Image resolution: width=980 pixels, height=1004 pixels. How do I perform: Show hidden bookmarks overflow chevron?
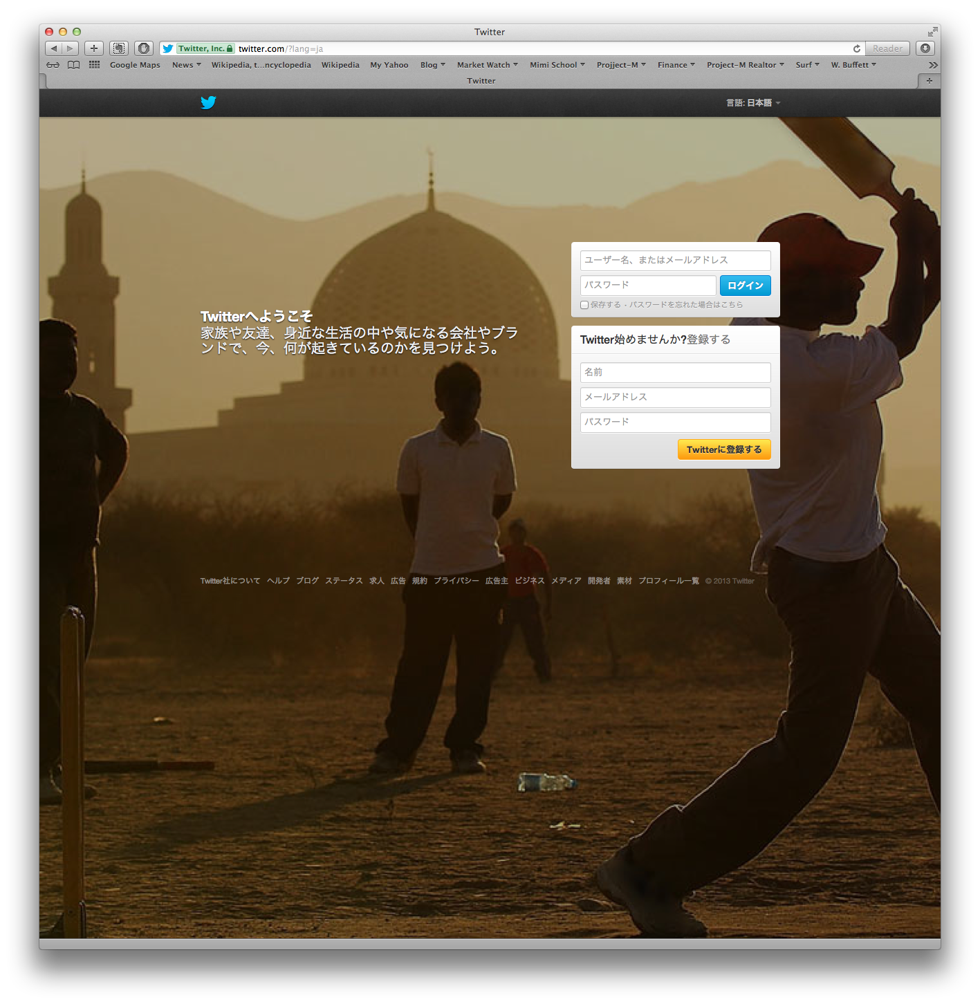point(933,65)
